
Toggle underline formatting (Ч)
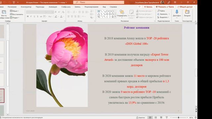34,17
